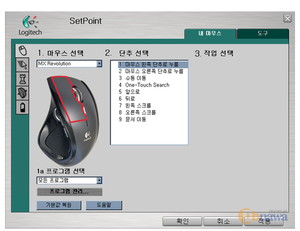Screen dimensions: 300x231
Task: Click the 프로그램 관리... button
Action: [69, 191]
